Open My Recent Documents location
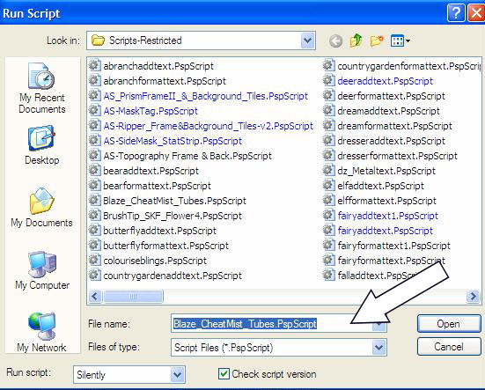The height and width of the screenshot is (390, 485). click(x=42, y=88)
